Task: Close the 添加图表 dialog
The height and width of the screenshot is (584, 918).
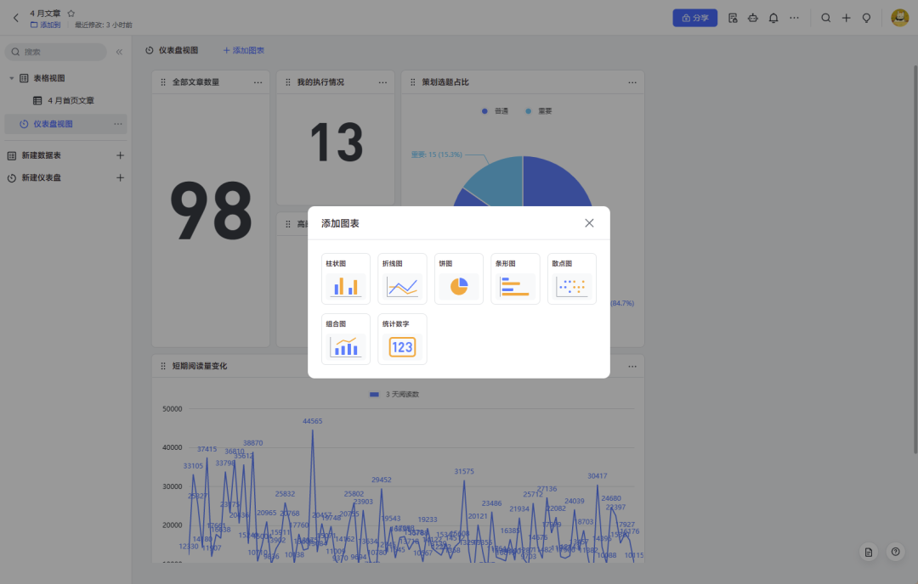Action: [589, 222]
